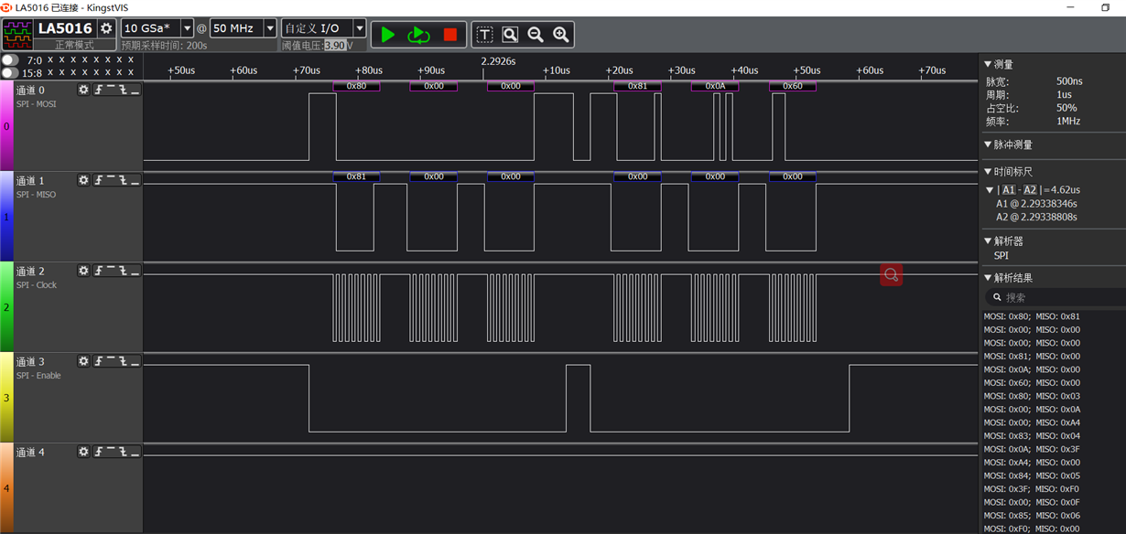Select result row MOSI: 0x81; MISO: 0x00
This screenshot has height=534, width=1126.
tap(1032, 357)
